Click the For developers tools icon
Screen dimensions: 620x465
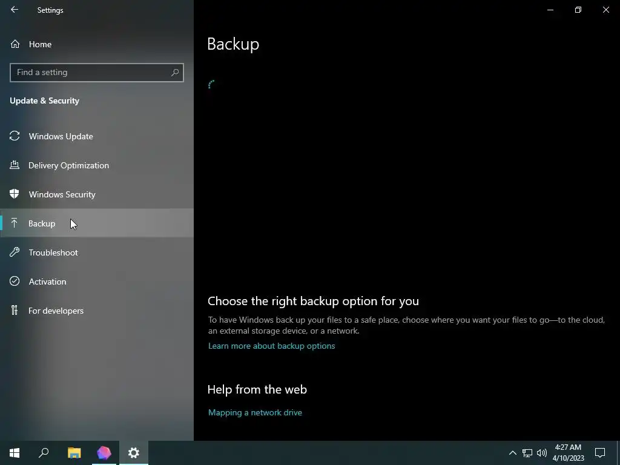(x=15, y=310)
